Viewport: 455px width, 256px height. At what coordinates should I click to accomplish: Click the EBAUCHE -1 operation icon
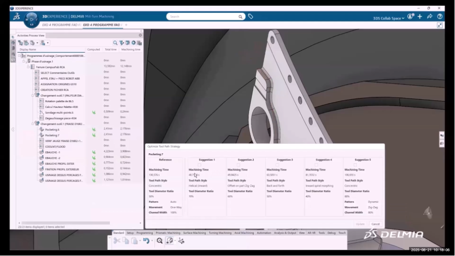tap(42, 152)
